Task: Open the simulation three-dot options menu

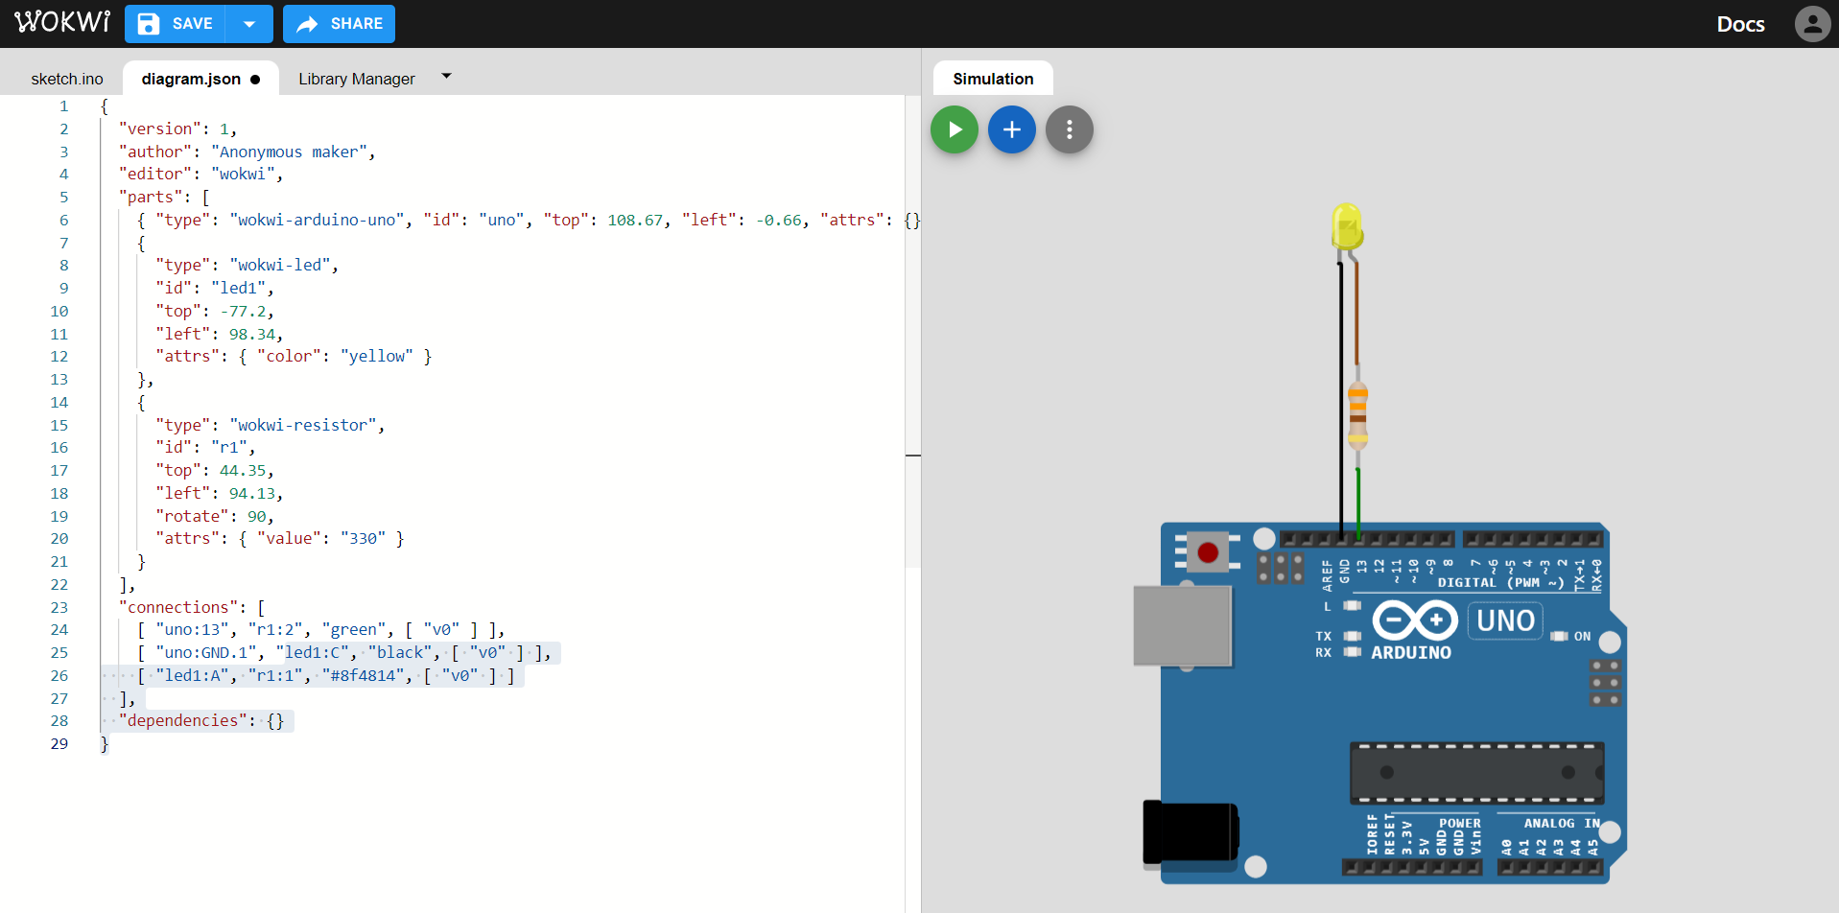Action: (x=1070, y=129)
